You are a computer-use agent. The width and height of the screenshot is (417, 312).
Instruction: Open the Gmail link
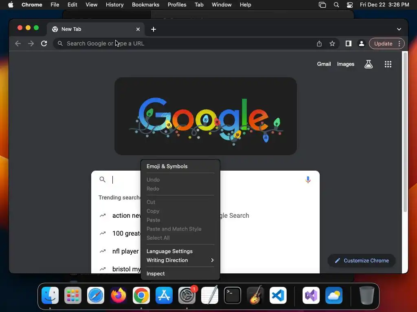[x=324, y=64]
